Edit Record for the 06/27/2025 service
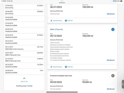The width and height of the screenshot is (124, 93). tap(111, 14)
